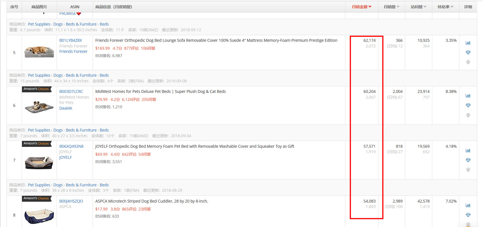Open blue JOYELF seller link
Screen dimensions: 483x227
66,157
